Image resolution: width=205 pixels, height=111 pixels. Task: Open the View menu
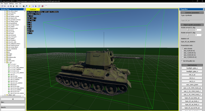tap(16, 4)
